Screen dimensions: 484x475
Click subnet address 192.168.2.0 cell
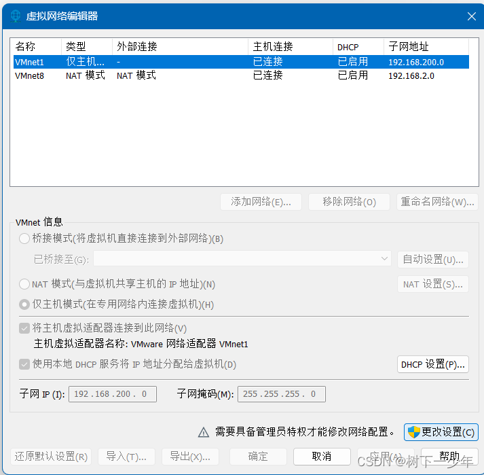click(x=411, y=76)
